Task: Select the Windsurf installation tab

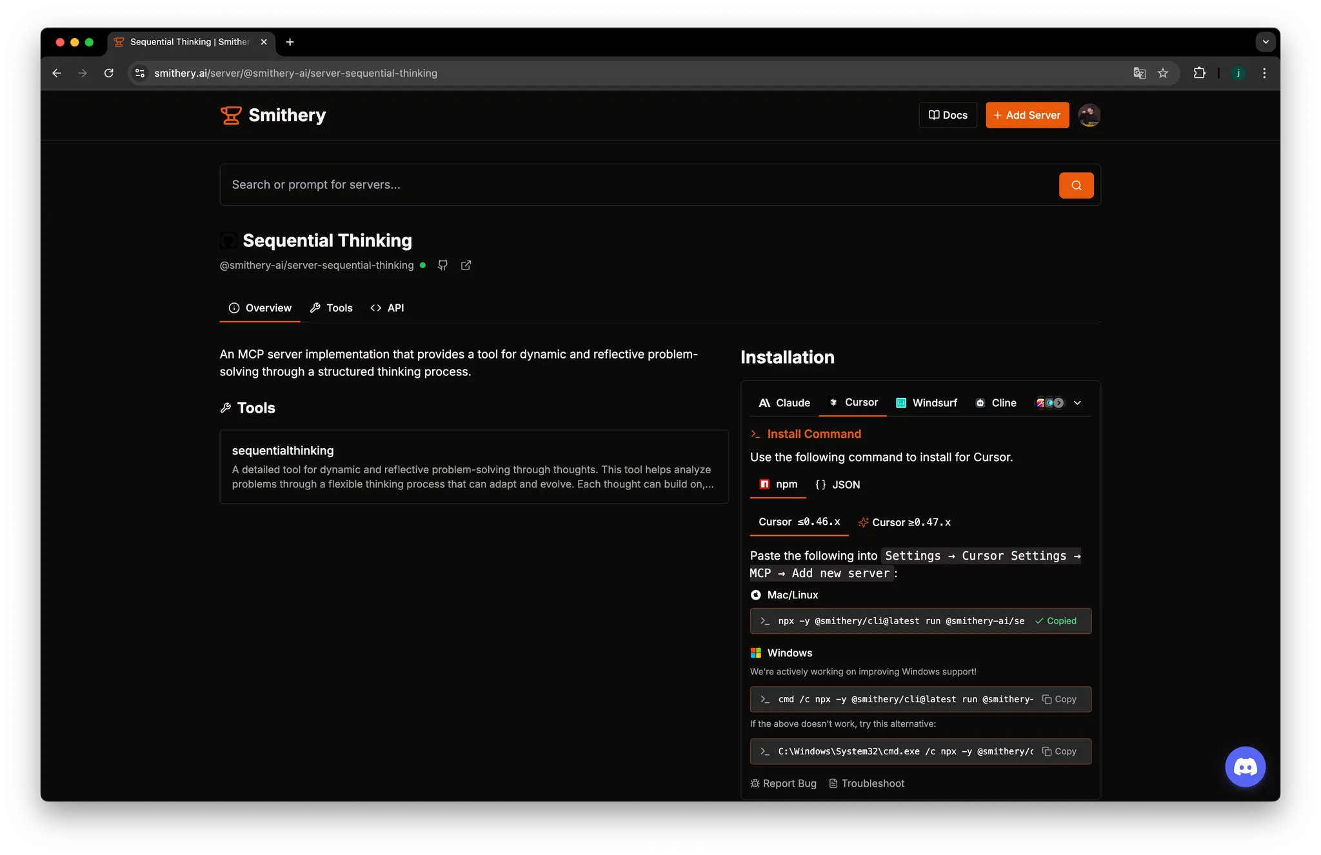Action: point(926,403)
